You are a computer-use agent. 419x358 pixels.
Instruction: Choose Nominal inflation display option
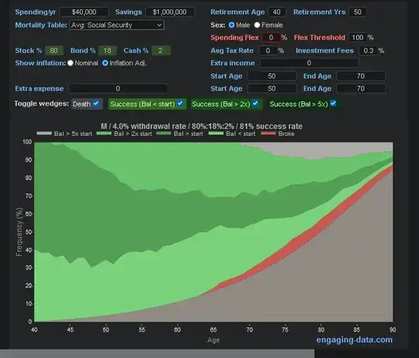[71, 63]
